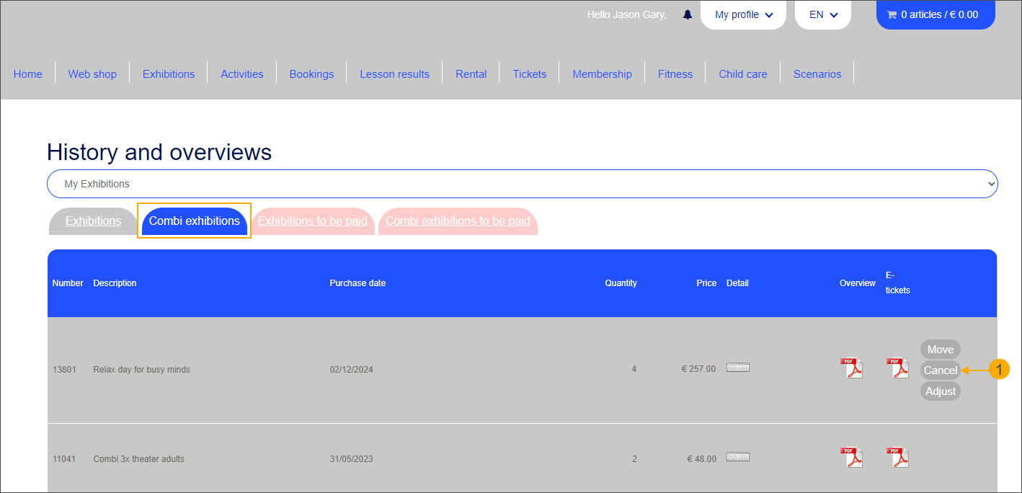Click Adjust button for order 13801
The height and width of the screenshot is (493, 1022).
[940, 391]
